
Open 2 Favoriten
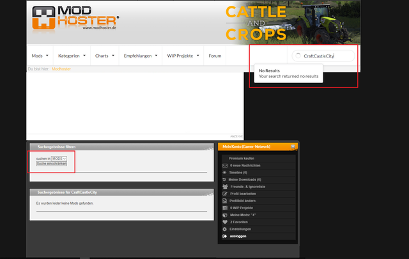(x=238, y=222)
